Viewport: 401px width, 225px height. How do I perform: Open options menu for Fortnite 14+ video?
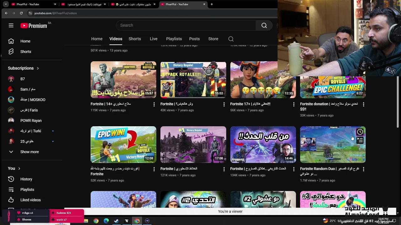pos(154,104)
